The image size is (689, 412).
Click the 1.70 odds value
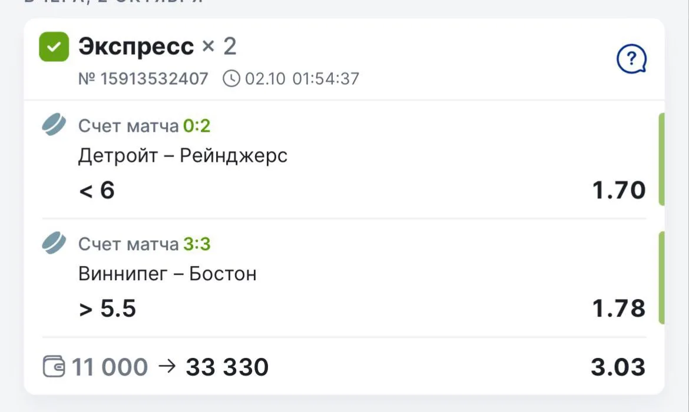coord(619,190)
